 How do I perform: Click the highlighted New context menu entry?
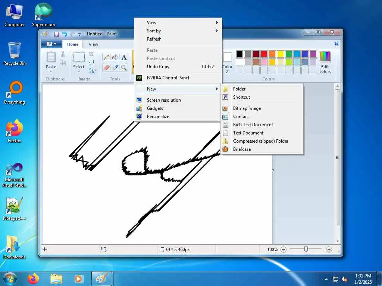point(178,89)
